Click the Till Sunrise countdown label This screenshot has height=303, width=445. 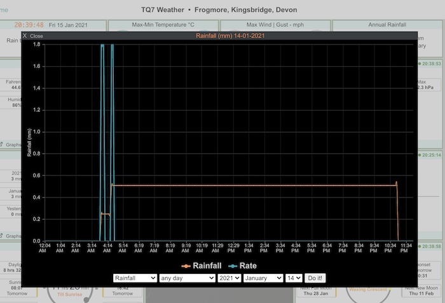point(70,295)
